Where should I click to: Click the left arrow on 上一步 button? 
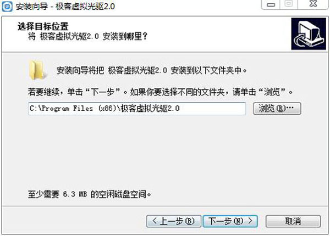(x=155, y=221)
